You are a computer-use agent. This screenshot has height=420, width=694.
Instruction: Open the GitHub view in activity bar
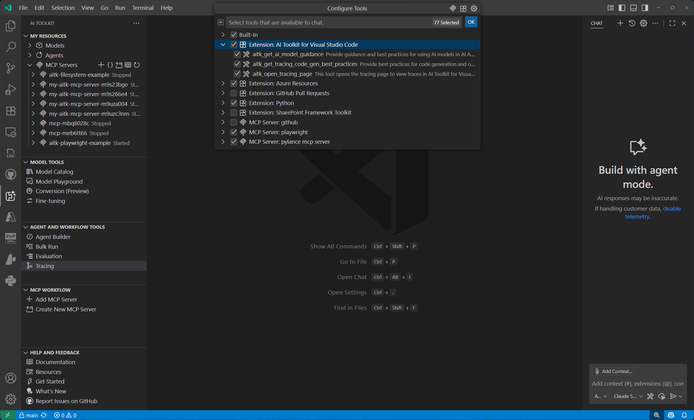(x=11, y=174)
